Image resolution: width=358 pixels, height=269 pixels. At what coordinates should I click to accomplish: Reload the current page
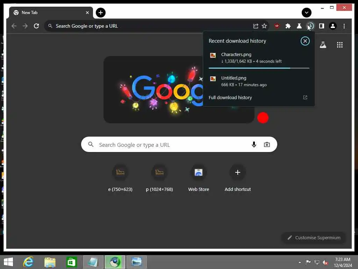(36, 26)
